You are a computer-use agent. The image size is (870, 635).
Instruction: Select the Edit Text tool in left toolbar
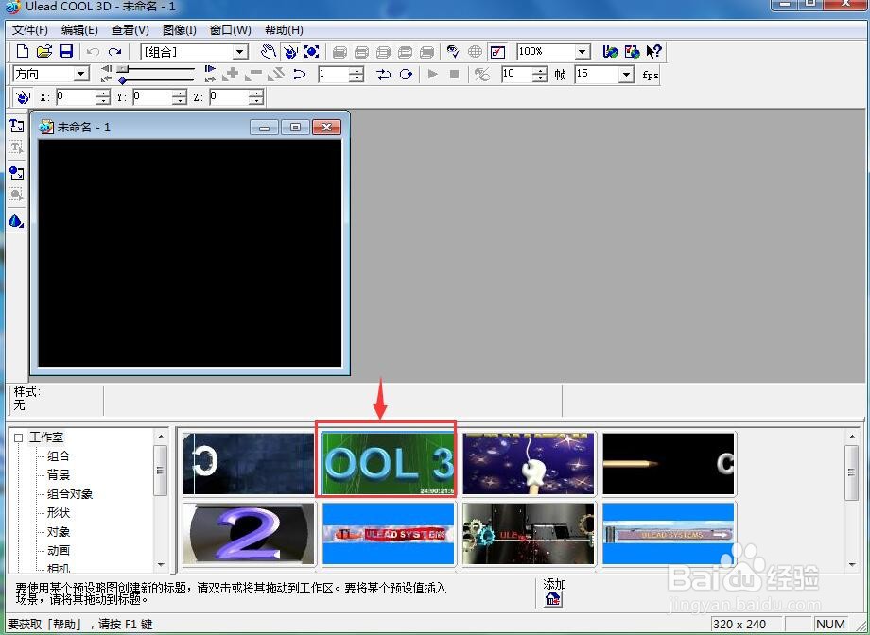[17, 148]
